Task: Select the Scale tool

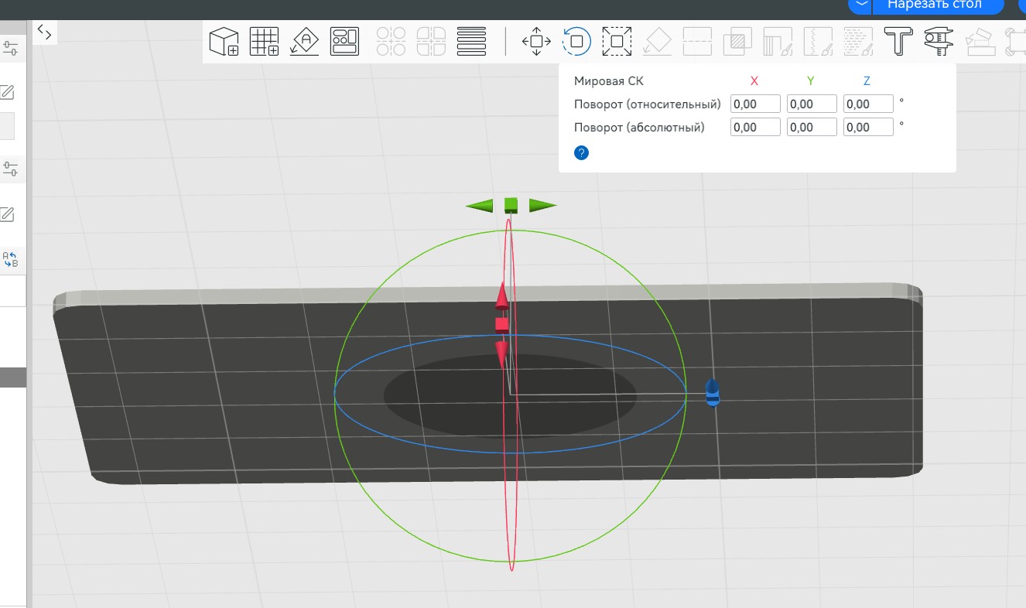Action: pyautogui.click(x=617, y=41)
